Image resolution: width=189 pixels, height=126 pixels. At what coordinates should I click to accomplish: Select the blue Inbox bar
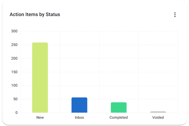click(x=79, y=105)
